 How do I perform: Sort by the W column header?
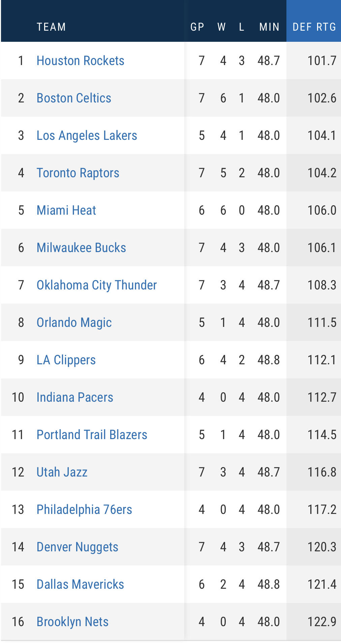(x=221, y=27)
